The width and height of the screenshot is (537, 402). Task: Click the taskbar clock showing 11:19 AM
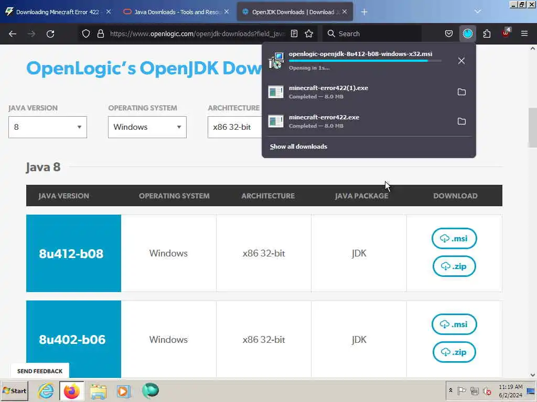point(510,391)
